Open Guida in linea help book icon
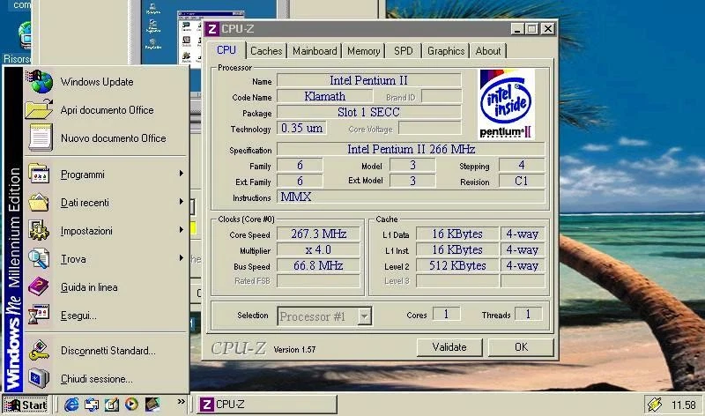705x416 pixels. [x=39, y=286]
